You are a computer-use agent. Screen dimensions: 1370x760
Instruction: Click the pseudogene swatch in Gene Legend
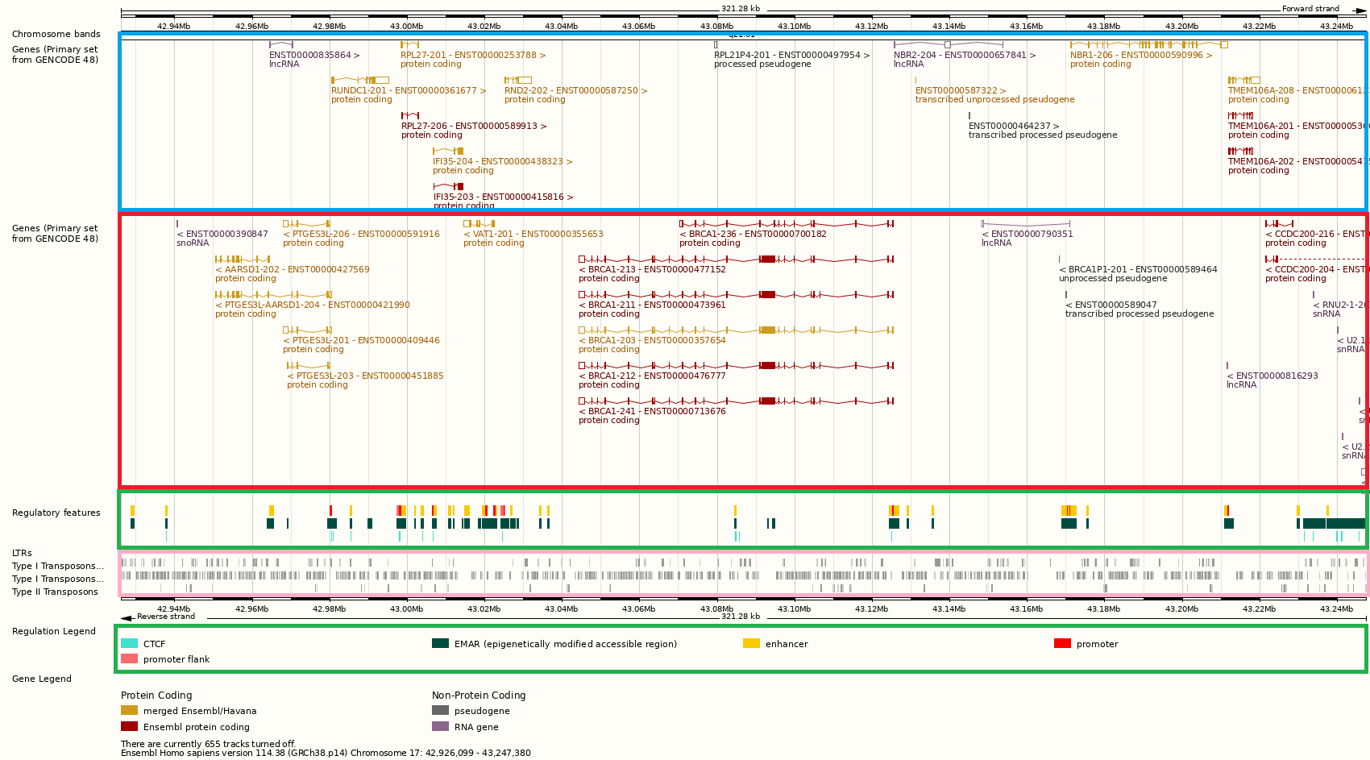[440, 710]
